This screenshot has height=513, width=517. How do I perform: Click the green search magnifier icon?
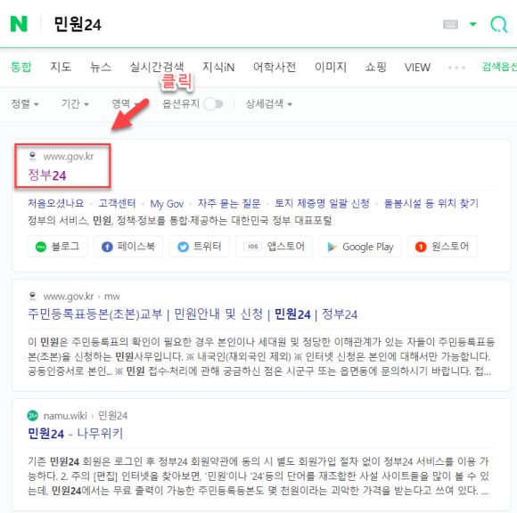(499, 24)
